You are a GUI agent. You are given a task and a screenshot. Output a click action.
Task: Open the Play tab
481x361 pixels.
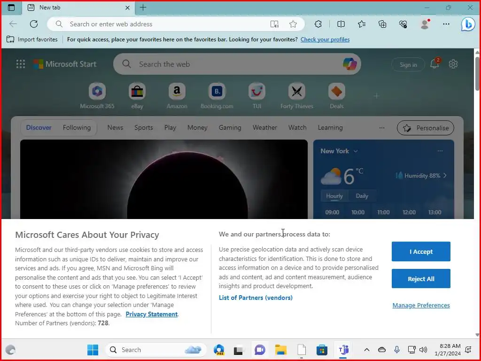pos(170,127)
